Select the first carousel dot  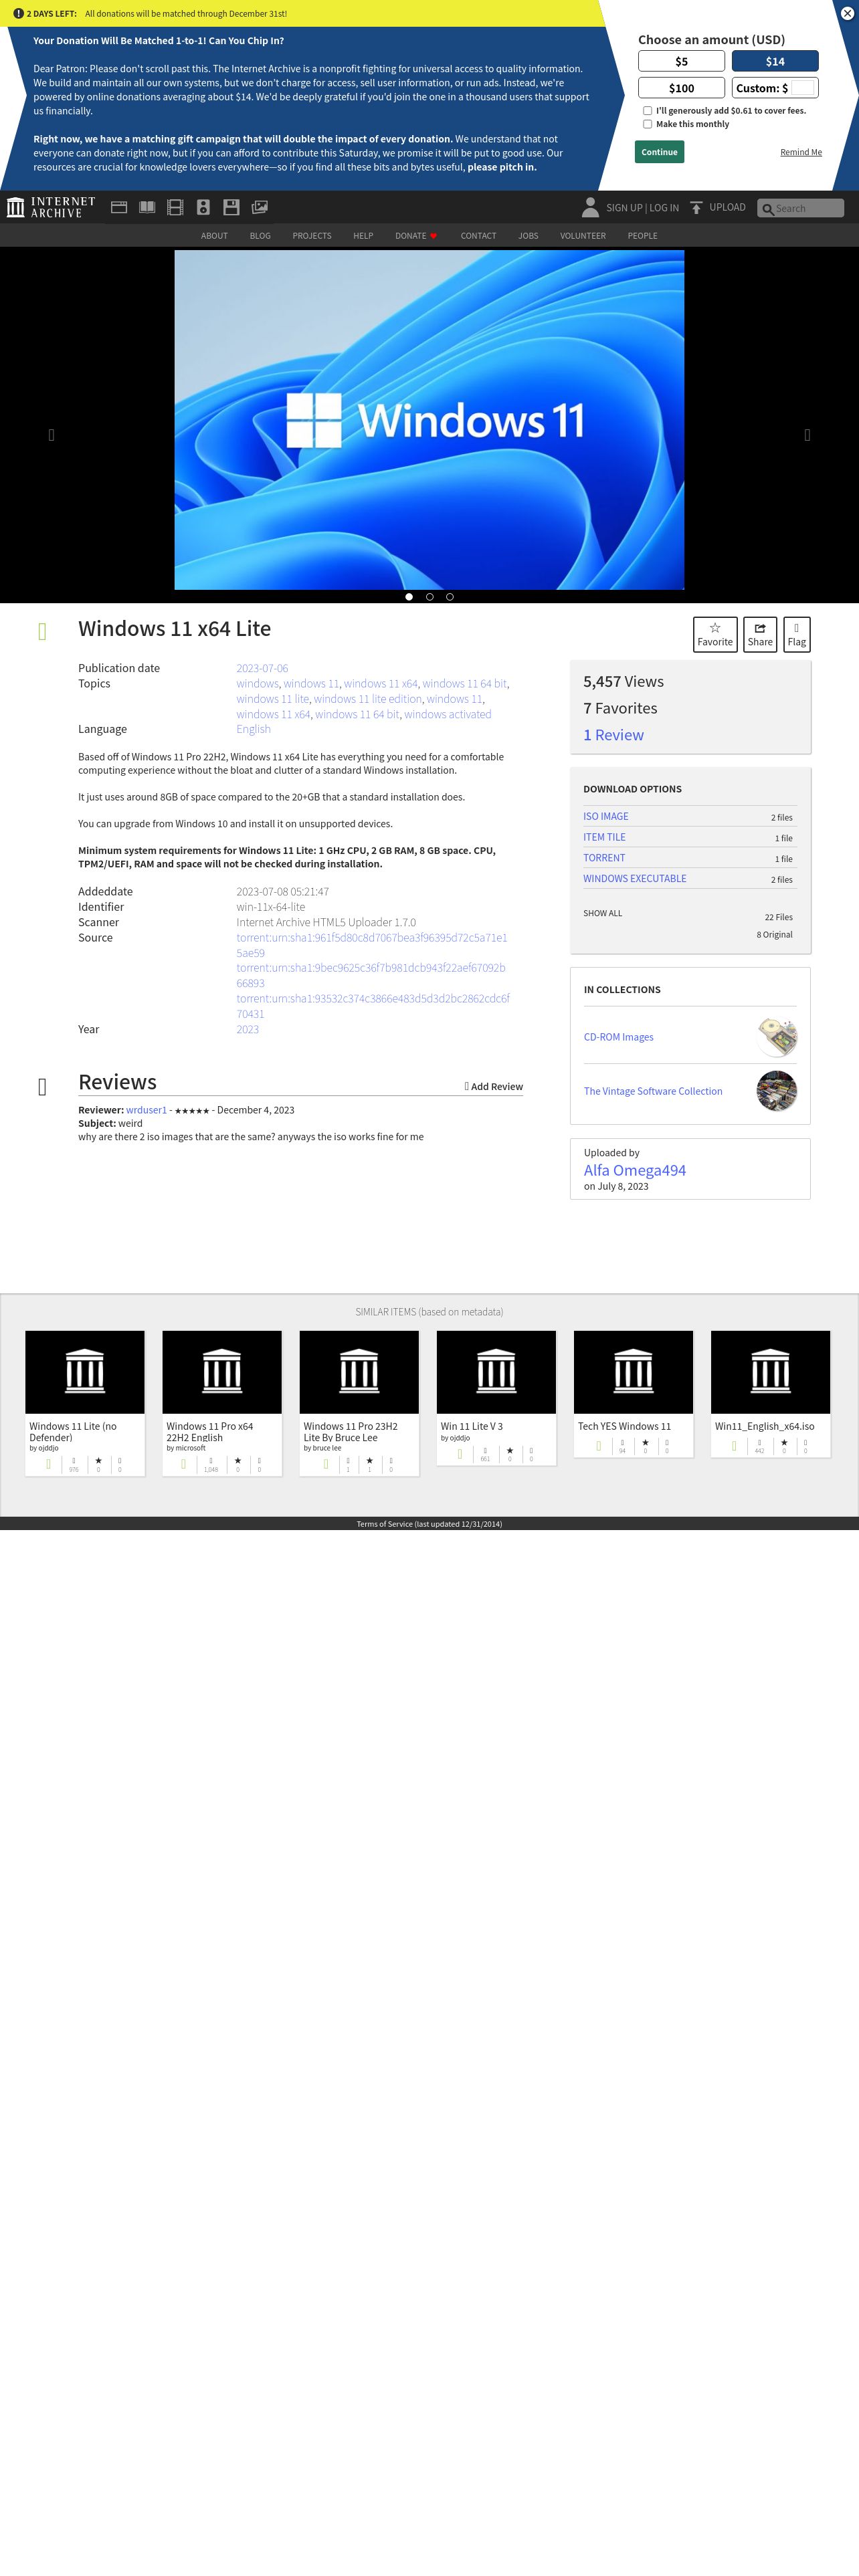click(x=409, y=597)
